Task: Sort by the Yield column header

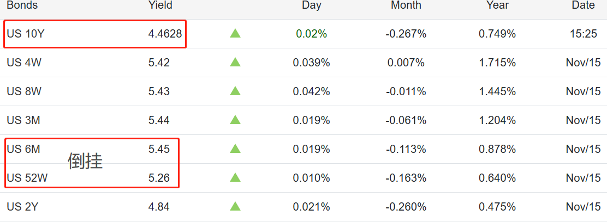Action: pyautogui.click(x=160, y=5)
